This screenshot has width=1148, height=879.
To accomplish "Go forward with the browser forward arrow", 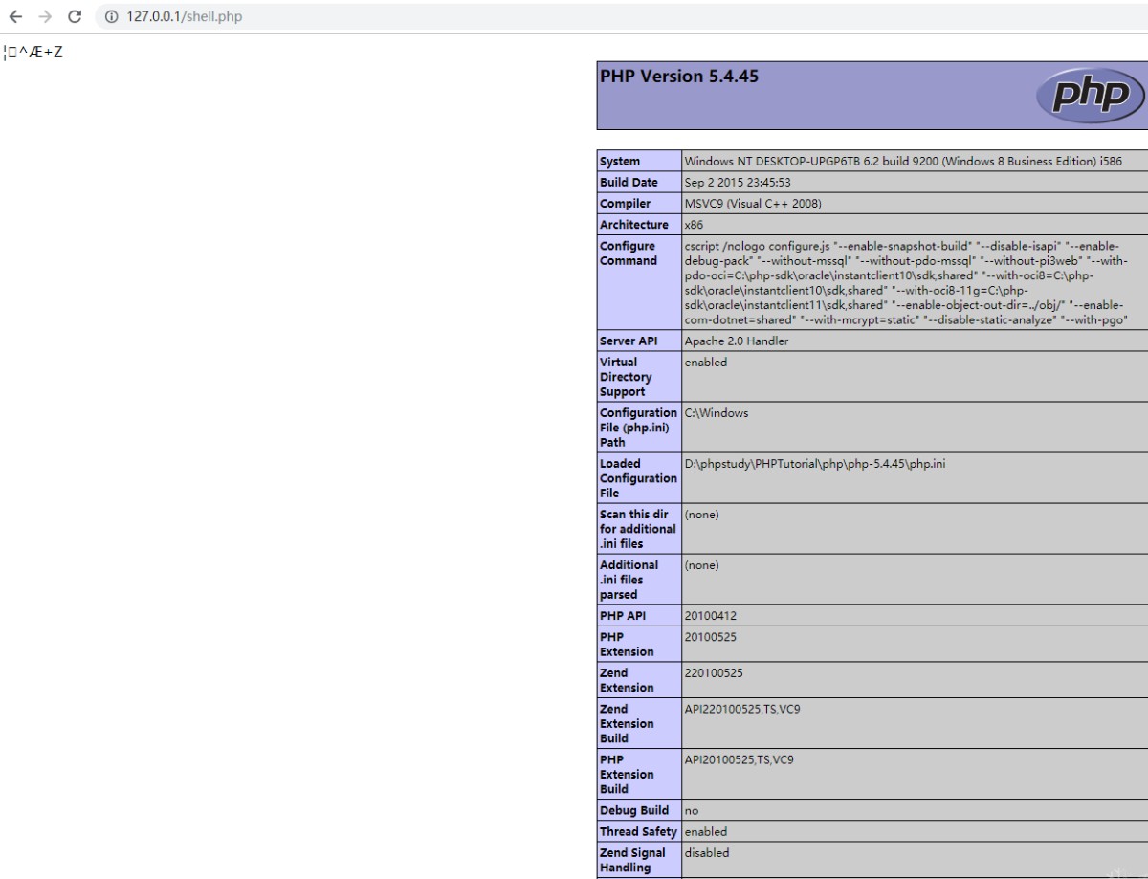I will pyautogui.click(x=45, y=16).
